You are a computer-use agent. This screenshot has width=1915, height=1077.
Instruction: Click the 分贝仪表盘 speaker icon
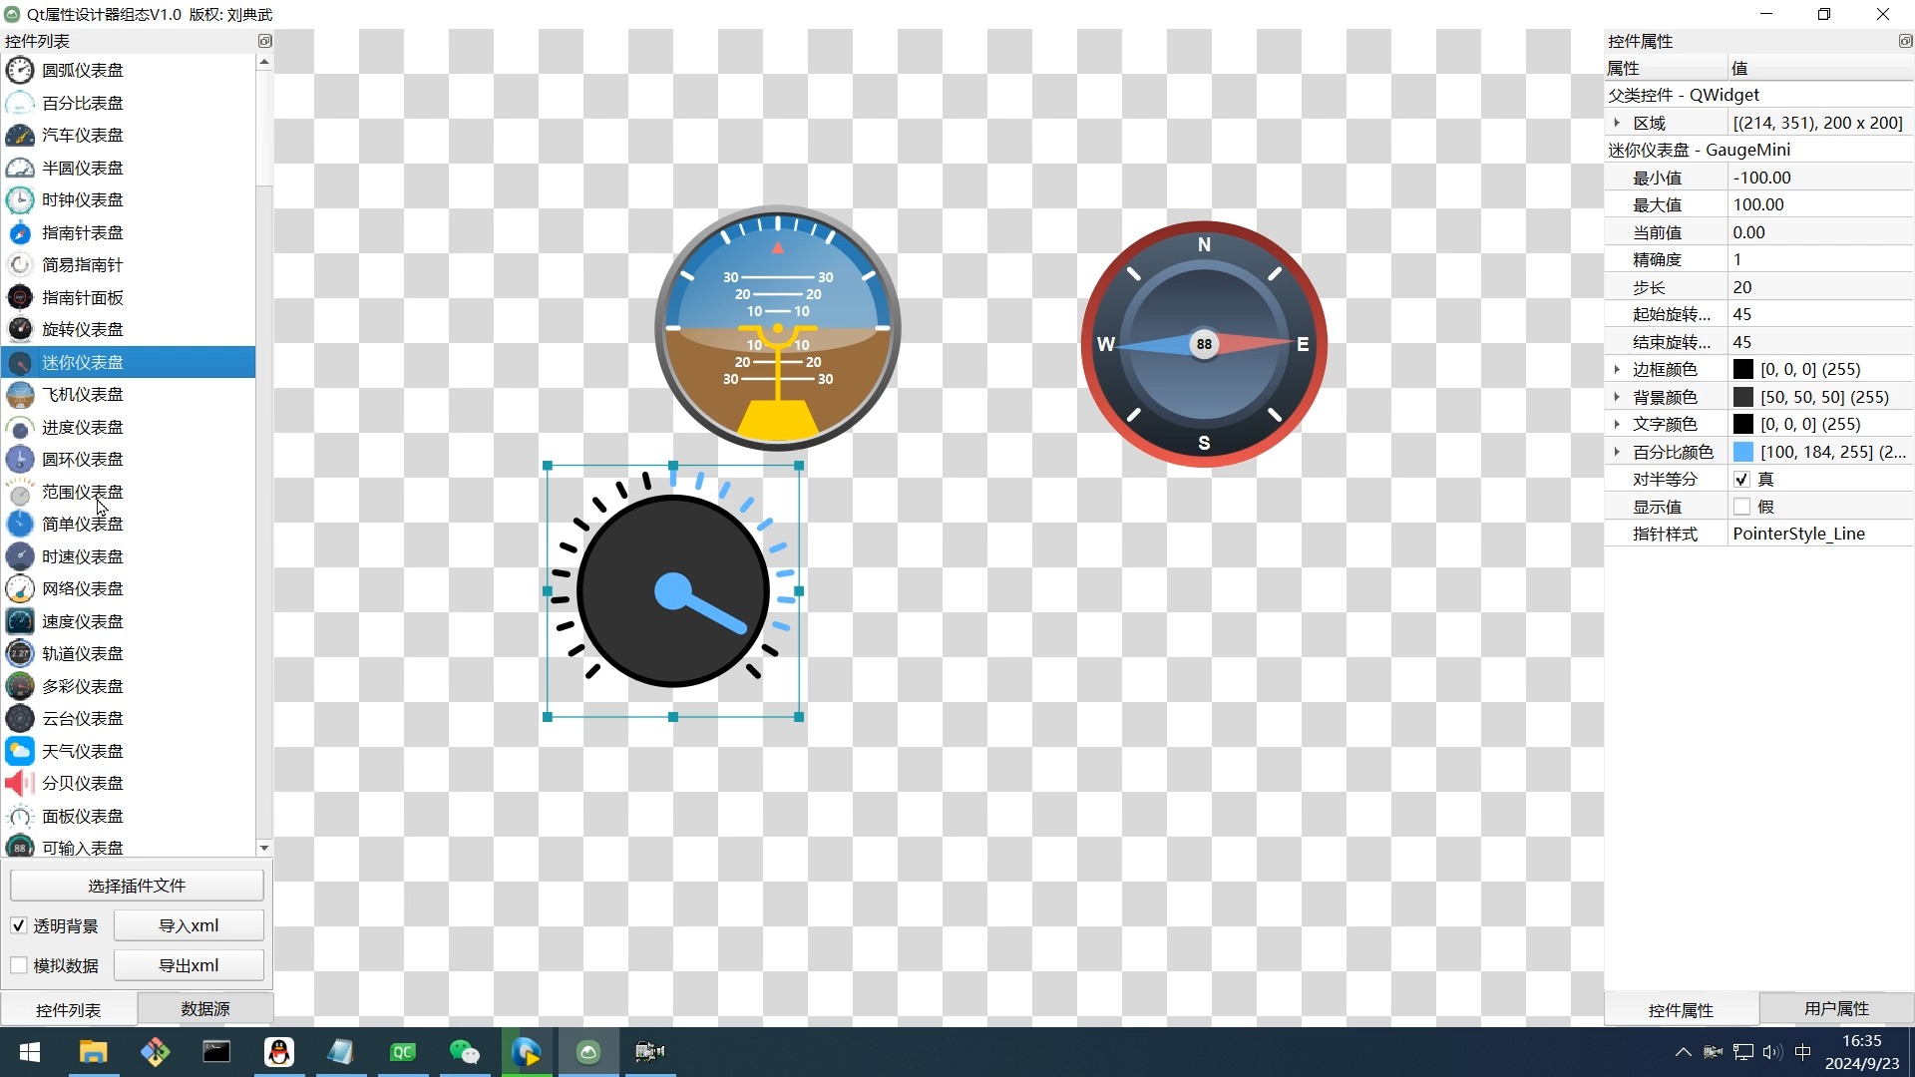(20, 783)
